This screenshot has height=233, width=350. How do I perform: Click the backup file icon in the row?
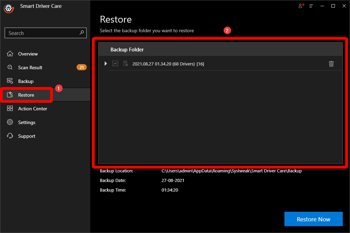click(126, 63)
